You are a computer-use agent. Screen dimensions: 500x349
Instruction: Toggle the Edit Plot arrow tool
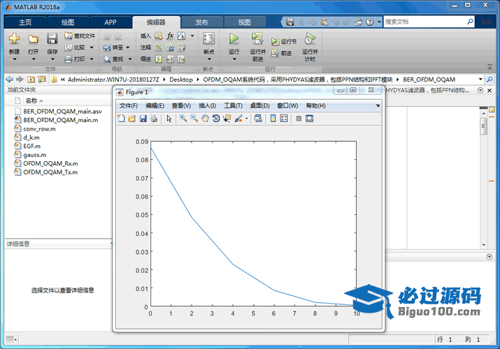coord(169,119)
